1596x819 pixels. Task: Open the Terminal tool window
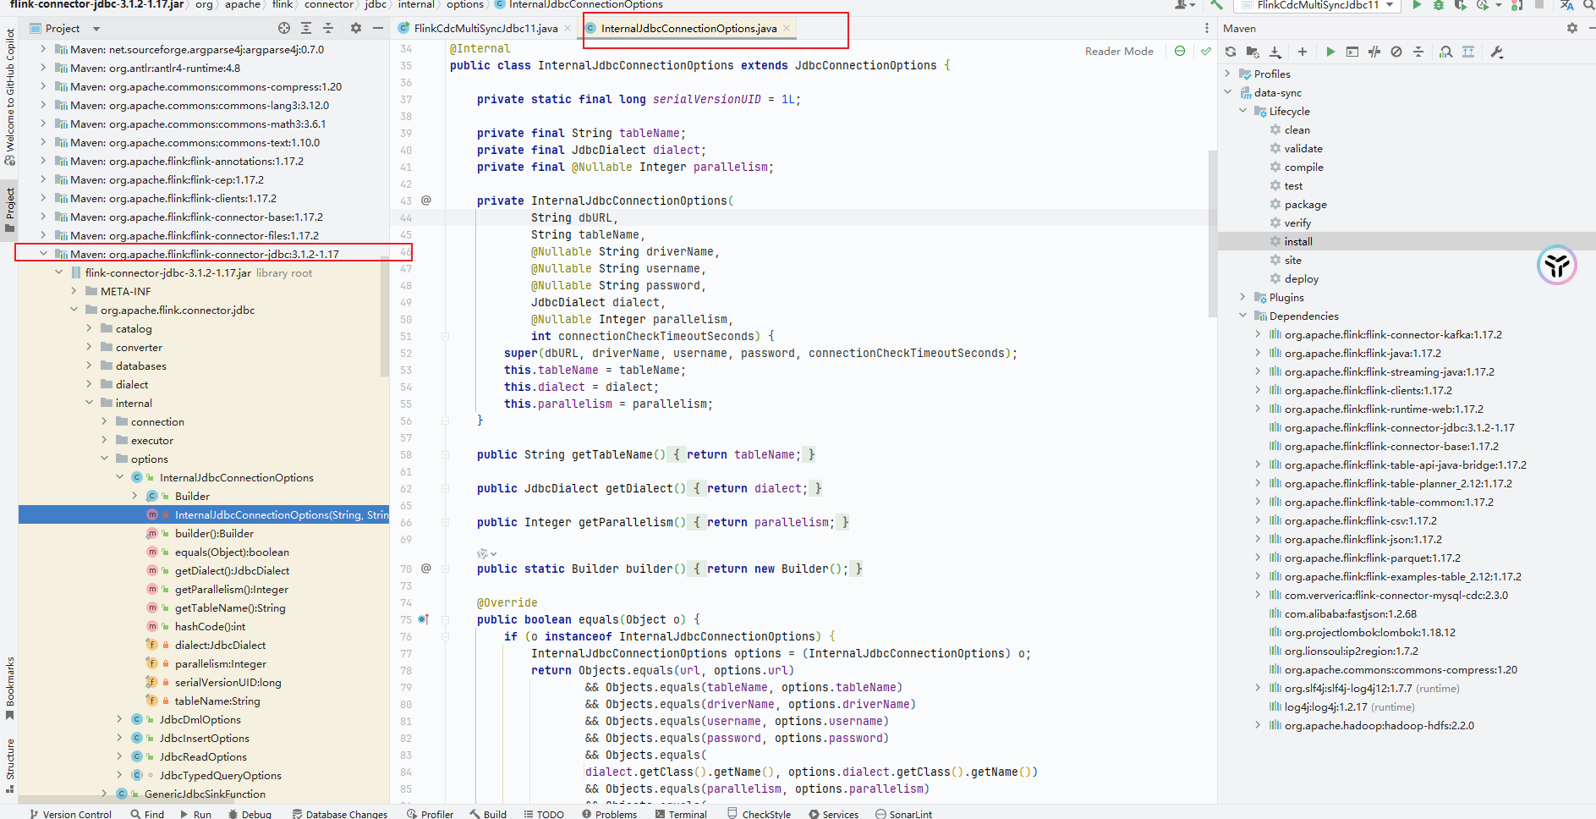pos(681,813)
